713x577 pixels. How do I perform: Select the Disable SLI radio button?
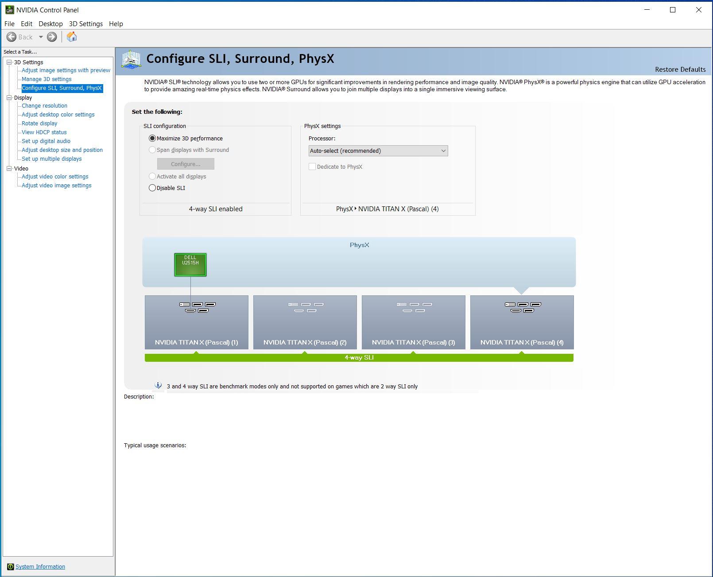(x=152, y=188)
